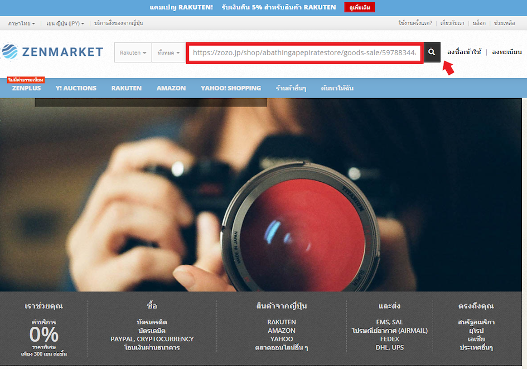Open the ร้านค้าอื่นๆ tab
The height and width of the screenshot is (369, 527).
[x=291, y=88]
